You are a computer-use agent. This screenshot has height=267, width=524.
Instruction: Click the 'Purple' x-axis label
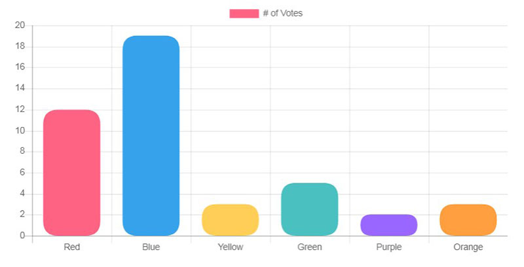[x=388, y=247]
